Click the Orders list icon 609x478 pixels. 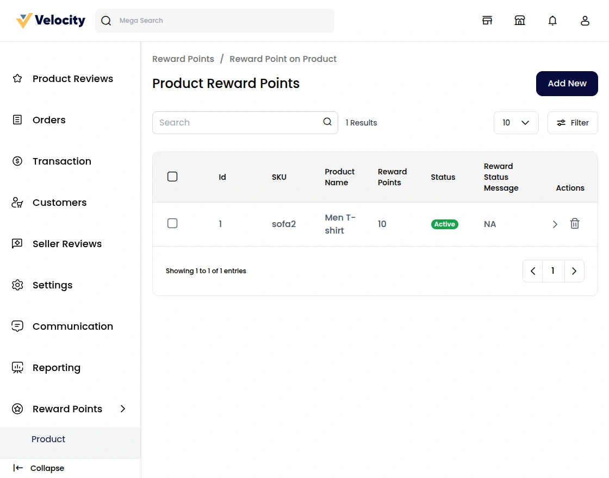(17, 119)
